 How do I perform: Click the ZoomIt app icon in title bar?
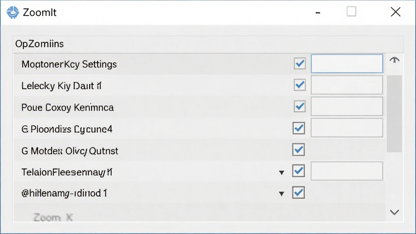13,12
